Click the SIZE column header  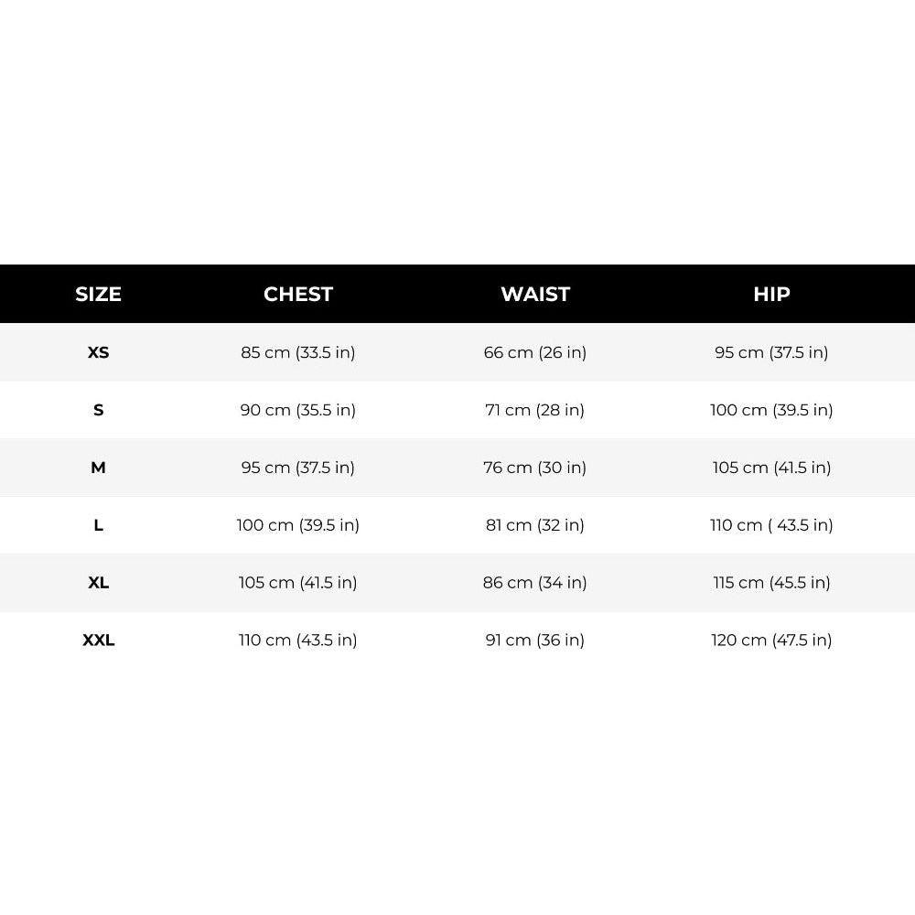[x=98, y=294]
